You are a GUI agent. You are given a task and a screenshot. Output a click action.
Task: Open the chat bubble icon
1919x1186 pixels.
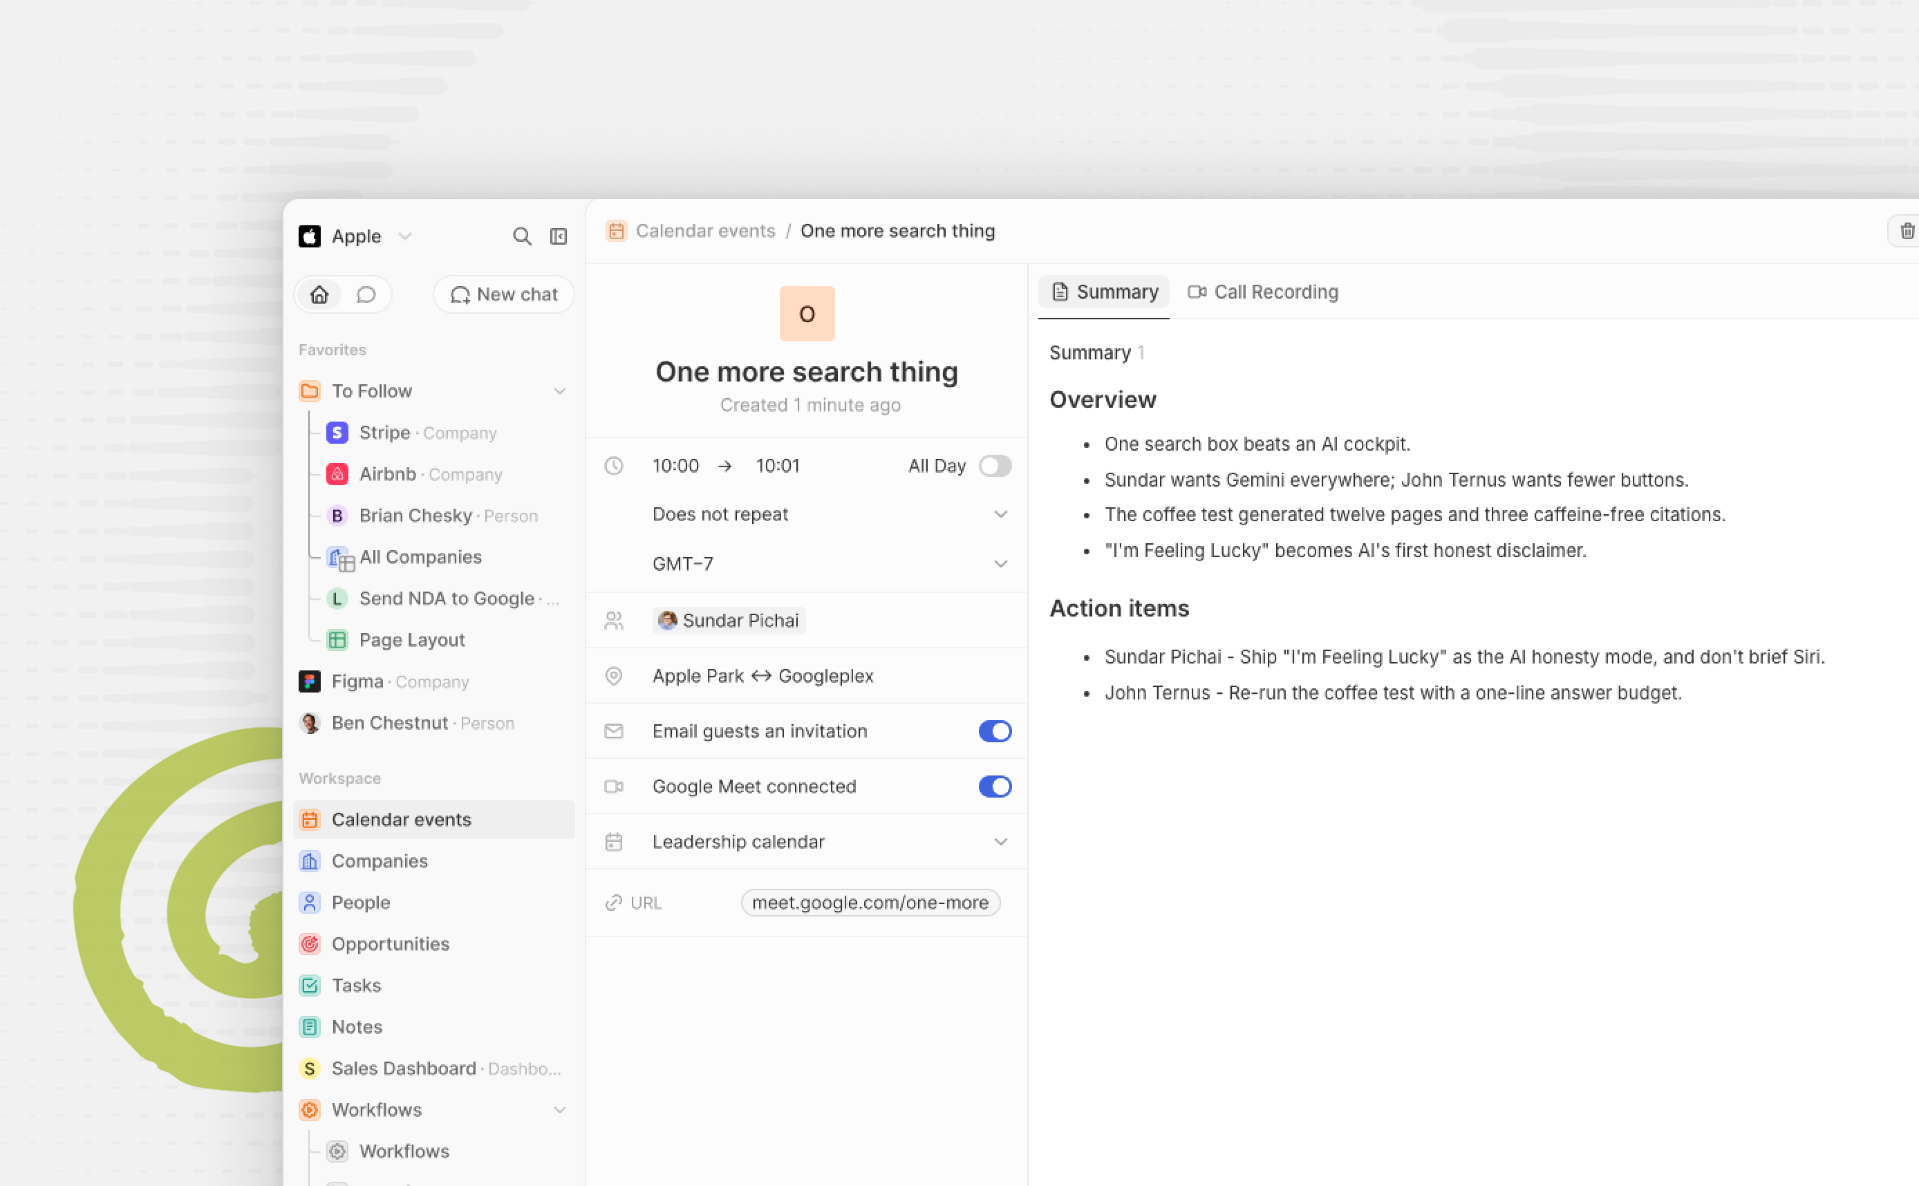pyautogui.click(x=366, y=294)
